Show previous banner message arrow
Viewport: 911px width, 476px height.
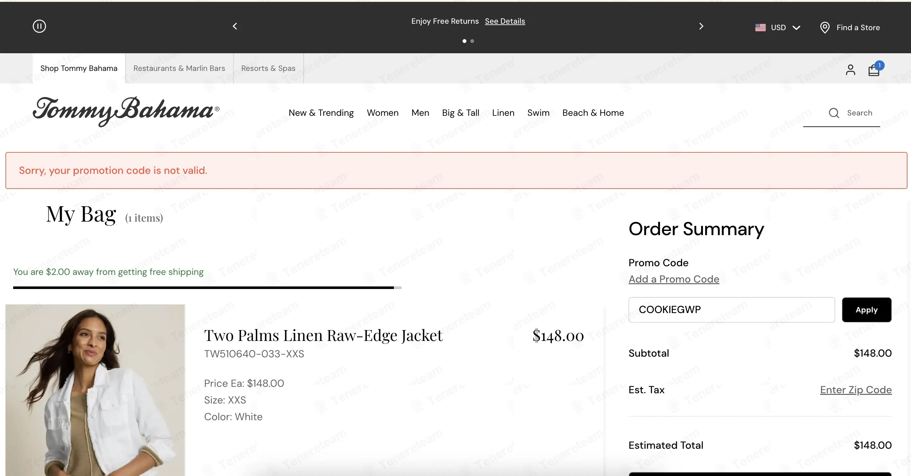tap(235, 26)
